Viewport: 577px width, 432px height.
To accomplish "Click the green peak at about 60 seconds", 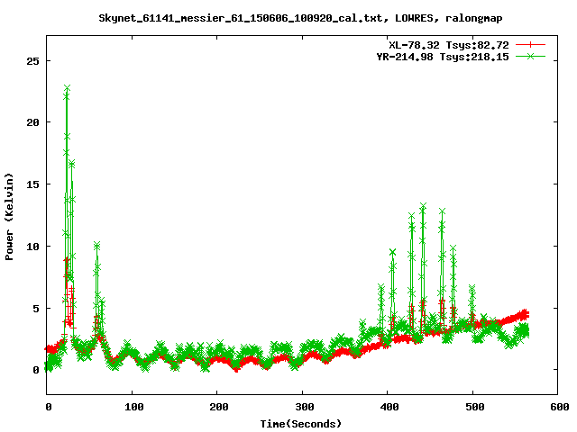I will point(97,245).
